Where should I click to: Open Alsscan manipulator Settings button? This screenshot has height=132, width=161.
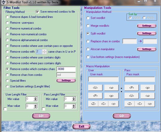(147, 49)
